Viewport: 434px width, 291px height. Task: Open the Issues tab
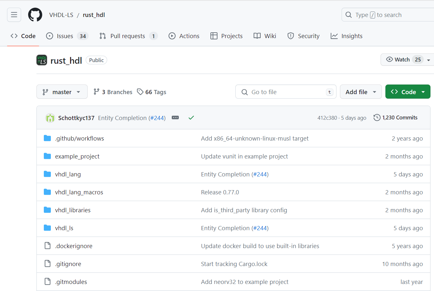(x=67, y=36)
